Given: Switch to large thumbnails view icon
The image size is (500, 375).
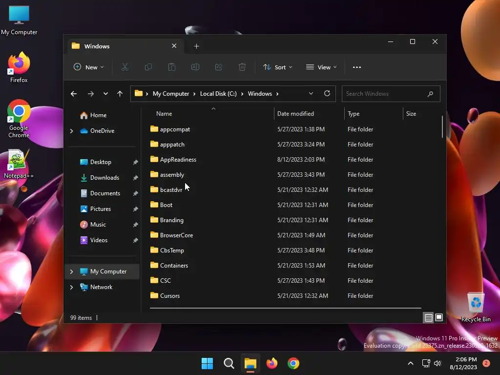Looking at the screenshot, I should point(439,317).
